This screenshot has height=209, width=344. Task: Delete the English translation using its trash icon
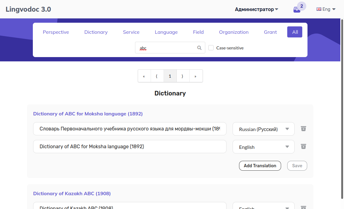pos(303,146)
